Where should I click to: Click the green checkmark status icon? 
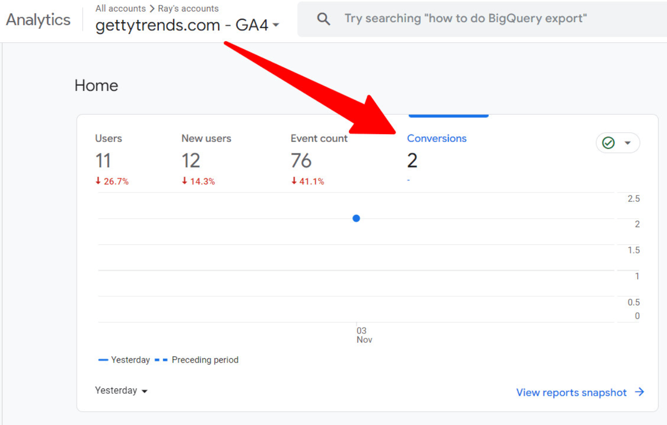coord(608,143)
